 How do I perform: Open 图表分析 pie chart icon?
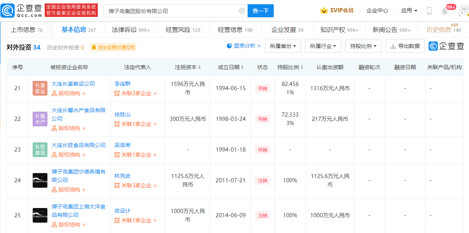tap(229, 46)
